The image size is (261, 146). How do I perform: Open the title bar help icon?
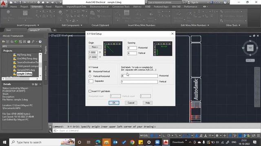point(225,2)
